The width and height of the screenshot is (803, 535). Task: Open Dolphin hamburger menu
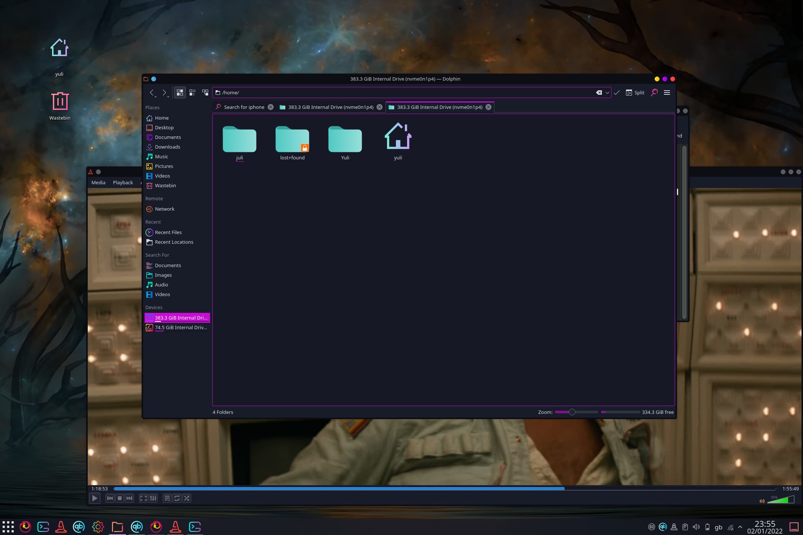[x=667, y=92]
